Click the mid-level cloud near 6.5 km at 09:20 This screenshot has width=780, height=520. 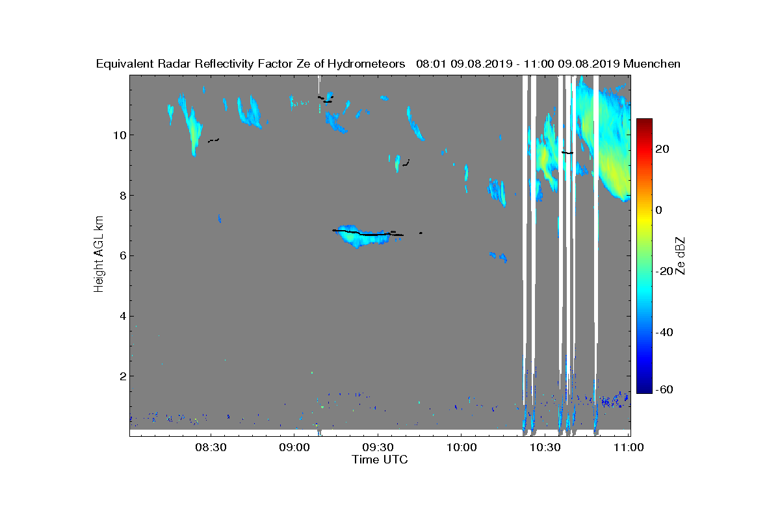coord(363,237)
